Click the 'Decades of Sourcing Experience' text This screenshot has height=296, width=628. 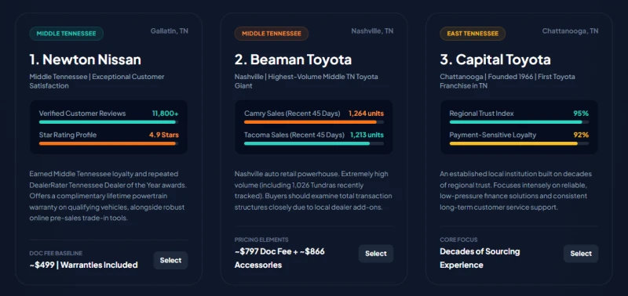tap(480, 258)
